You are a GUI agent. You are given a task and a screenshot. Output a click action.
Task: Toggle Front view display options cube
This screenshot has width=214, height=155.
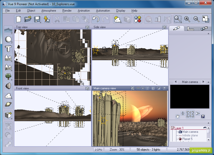tap(87, 88)
